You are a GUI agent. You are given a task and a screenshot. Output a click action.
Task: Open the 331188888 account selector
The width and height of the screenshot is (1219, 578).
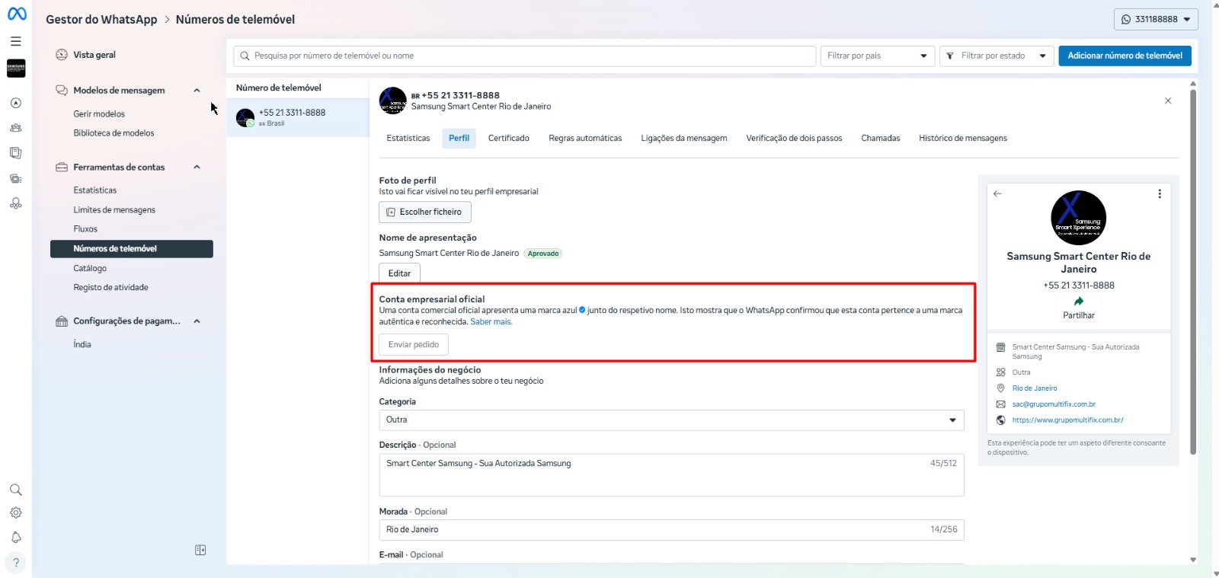(x=1155, y=20)
